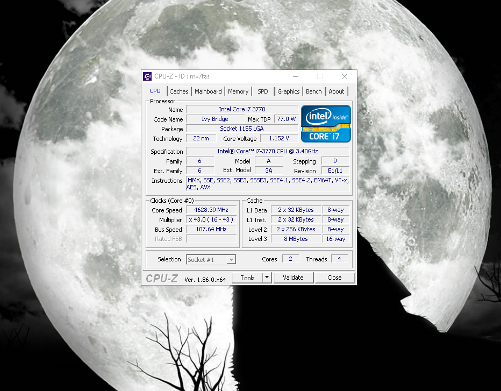
Task: Open the Memory tab
Action: (x=238, y=91)
